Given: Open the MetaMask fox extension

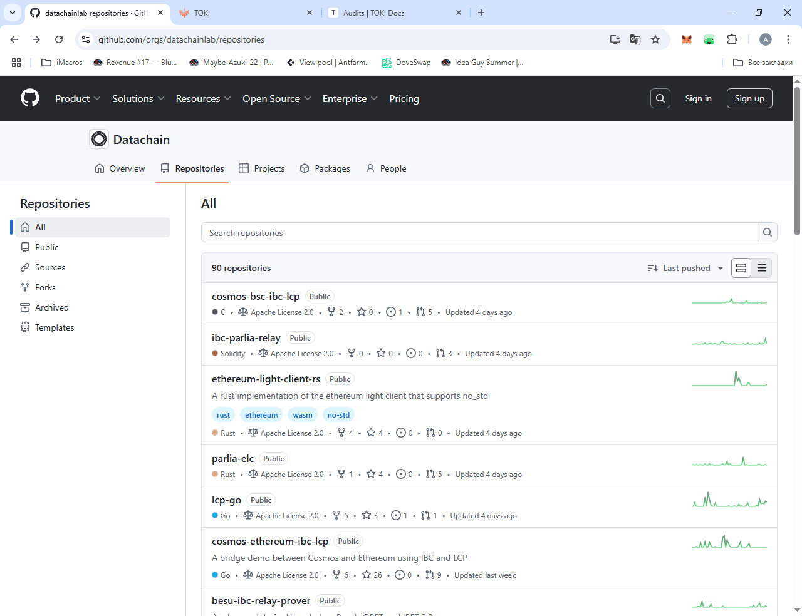Looking at the screenshot, I should (x=687, y=39).
